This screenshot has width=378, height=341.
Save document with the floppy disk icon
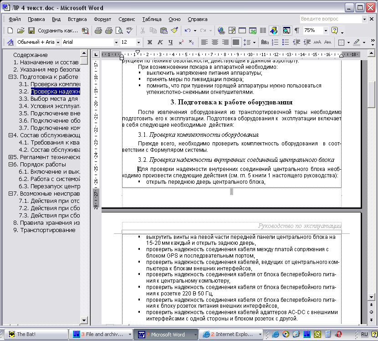tap(31, 31)
